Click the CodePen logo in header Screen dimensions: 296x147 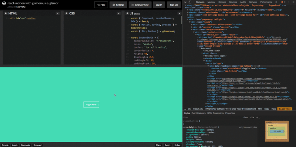coord(4,4)
